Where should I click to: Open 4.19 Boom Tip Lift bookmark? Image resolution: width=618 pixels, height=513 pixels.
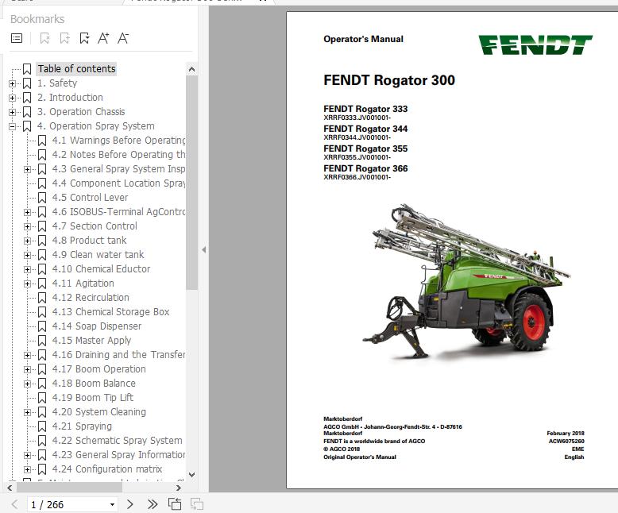point(93,398)
